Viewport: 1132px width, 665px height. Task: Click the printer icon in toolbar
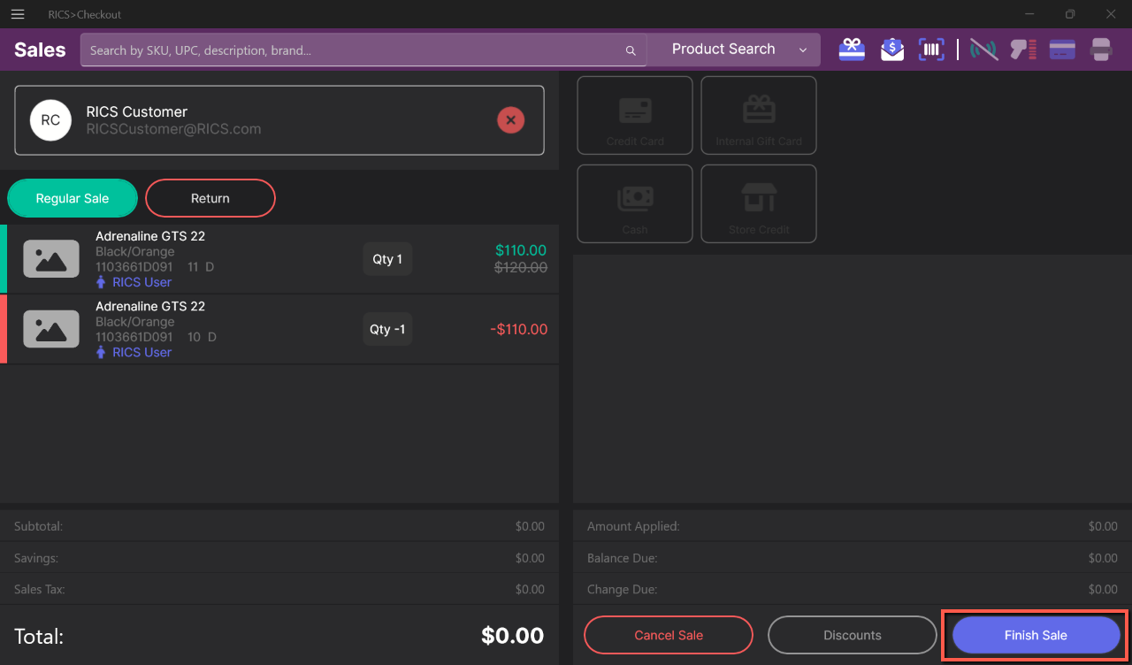(1101, 50)
